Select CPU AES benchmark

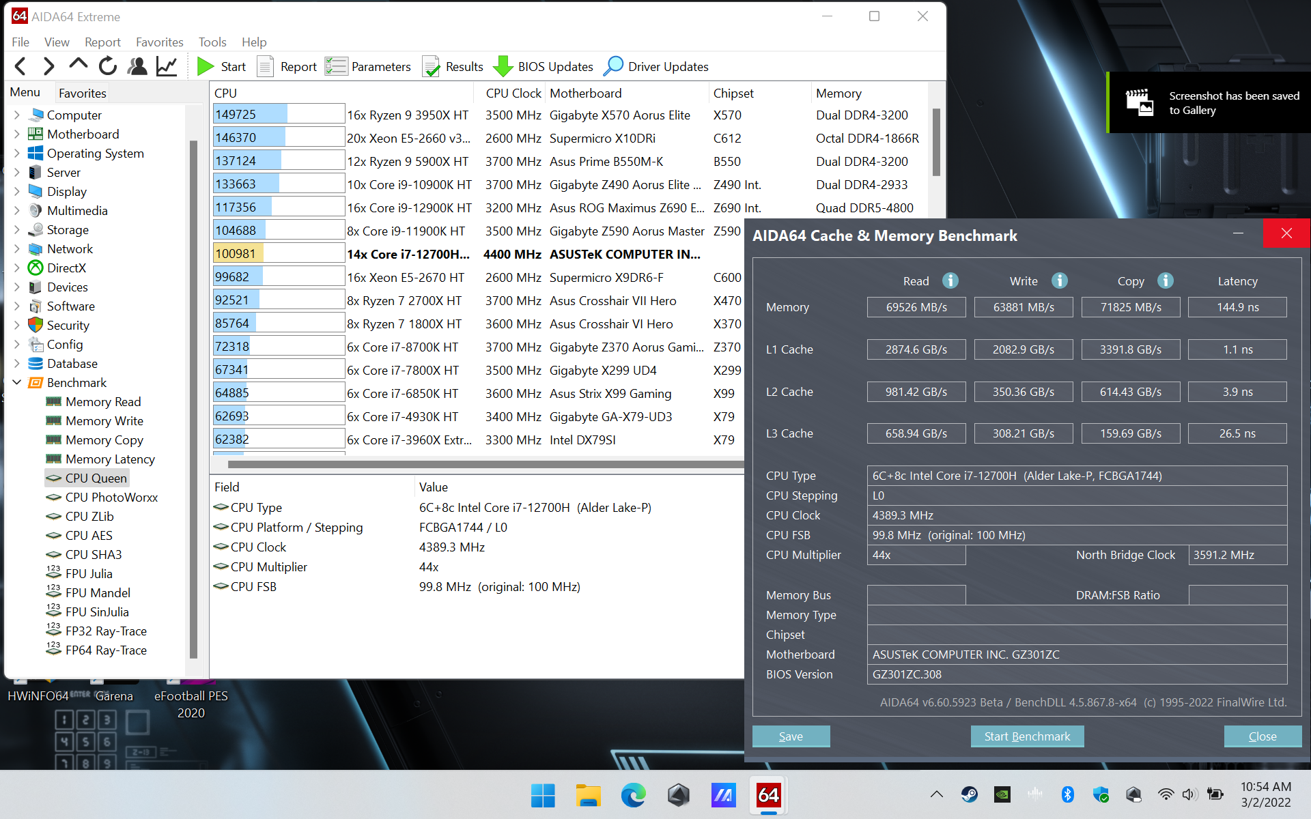coord(80,535)
